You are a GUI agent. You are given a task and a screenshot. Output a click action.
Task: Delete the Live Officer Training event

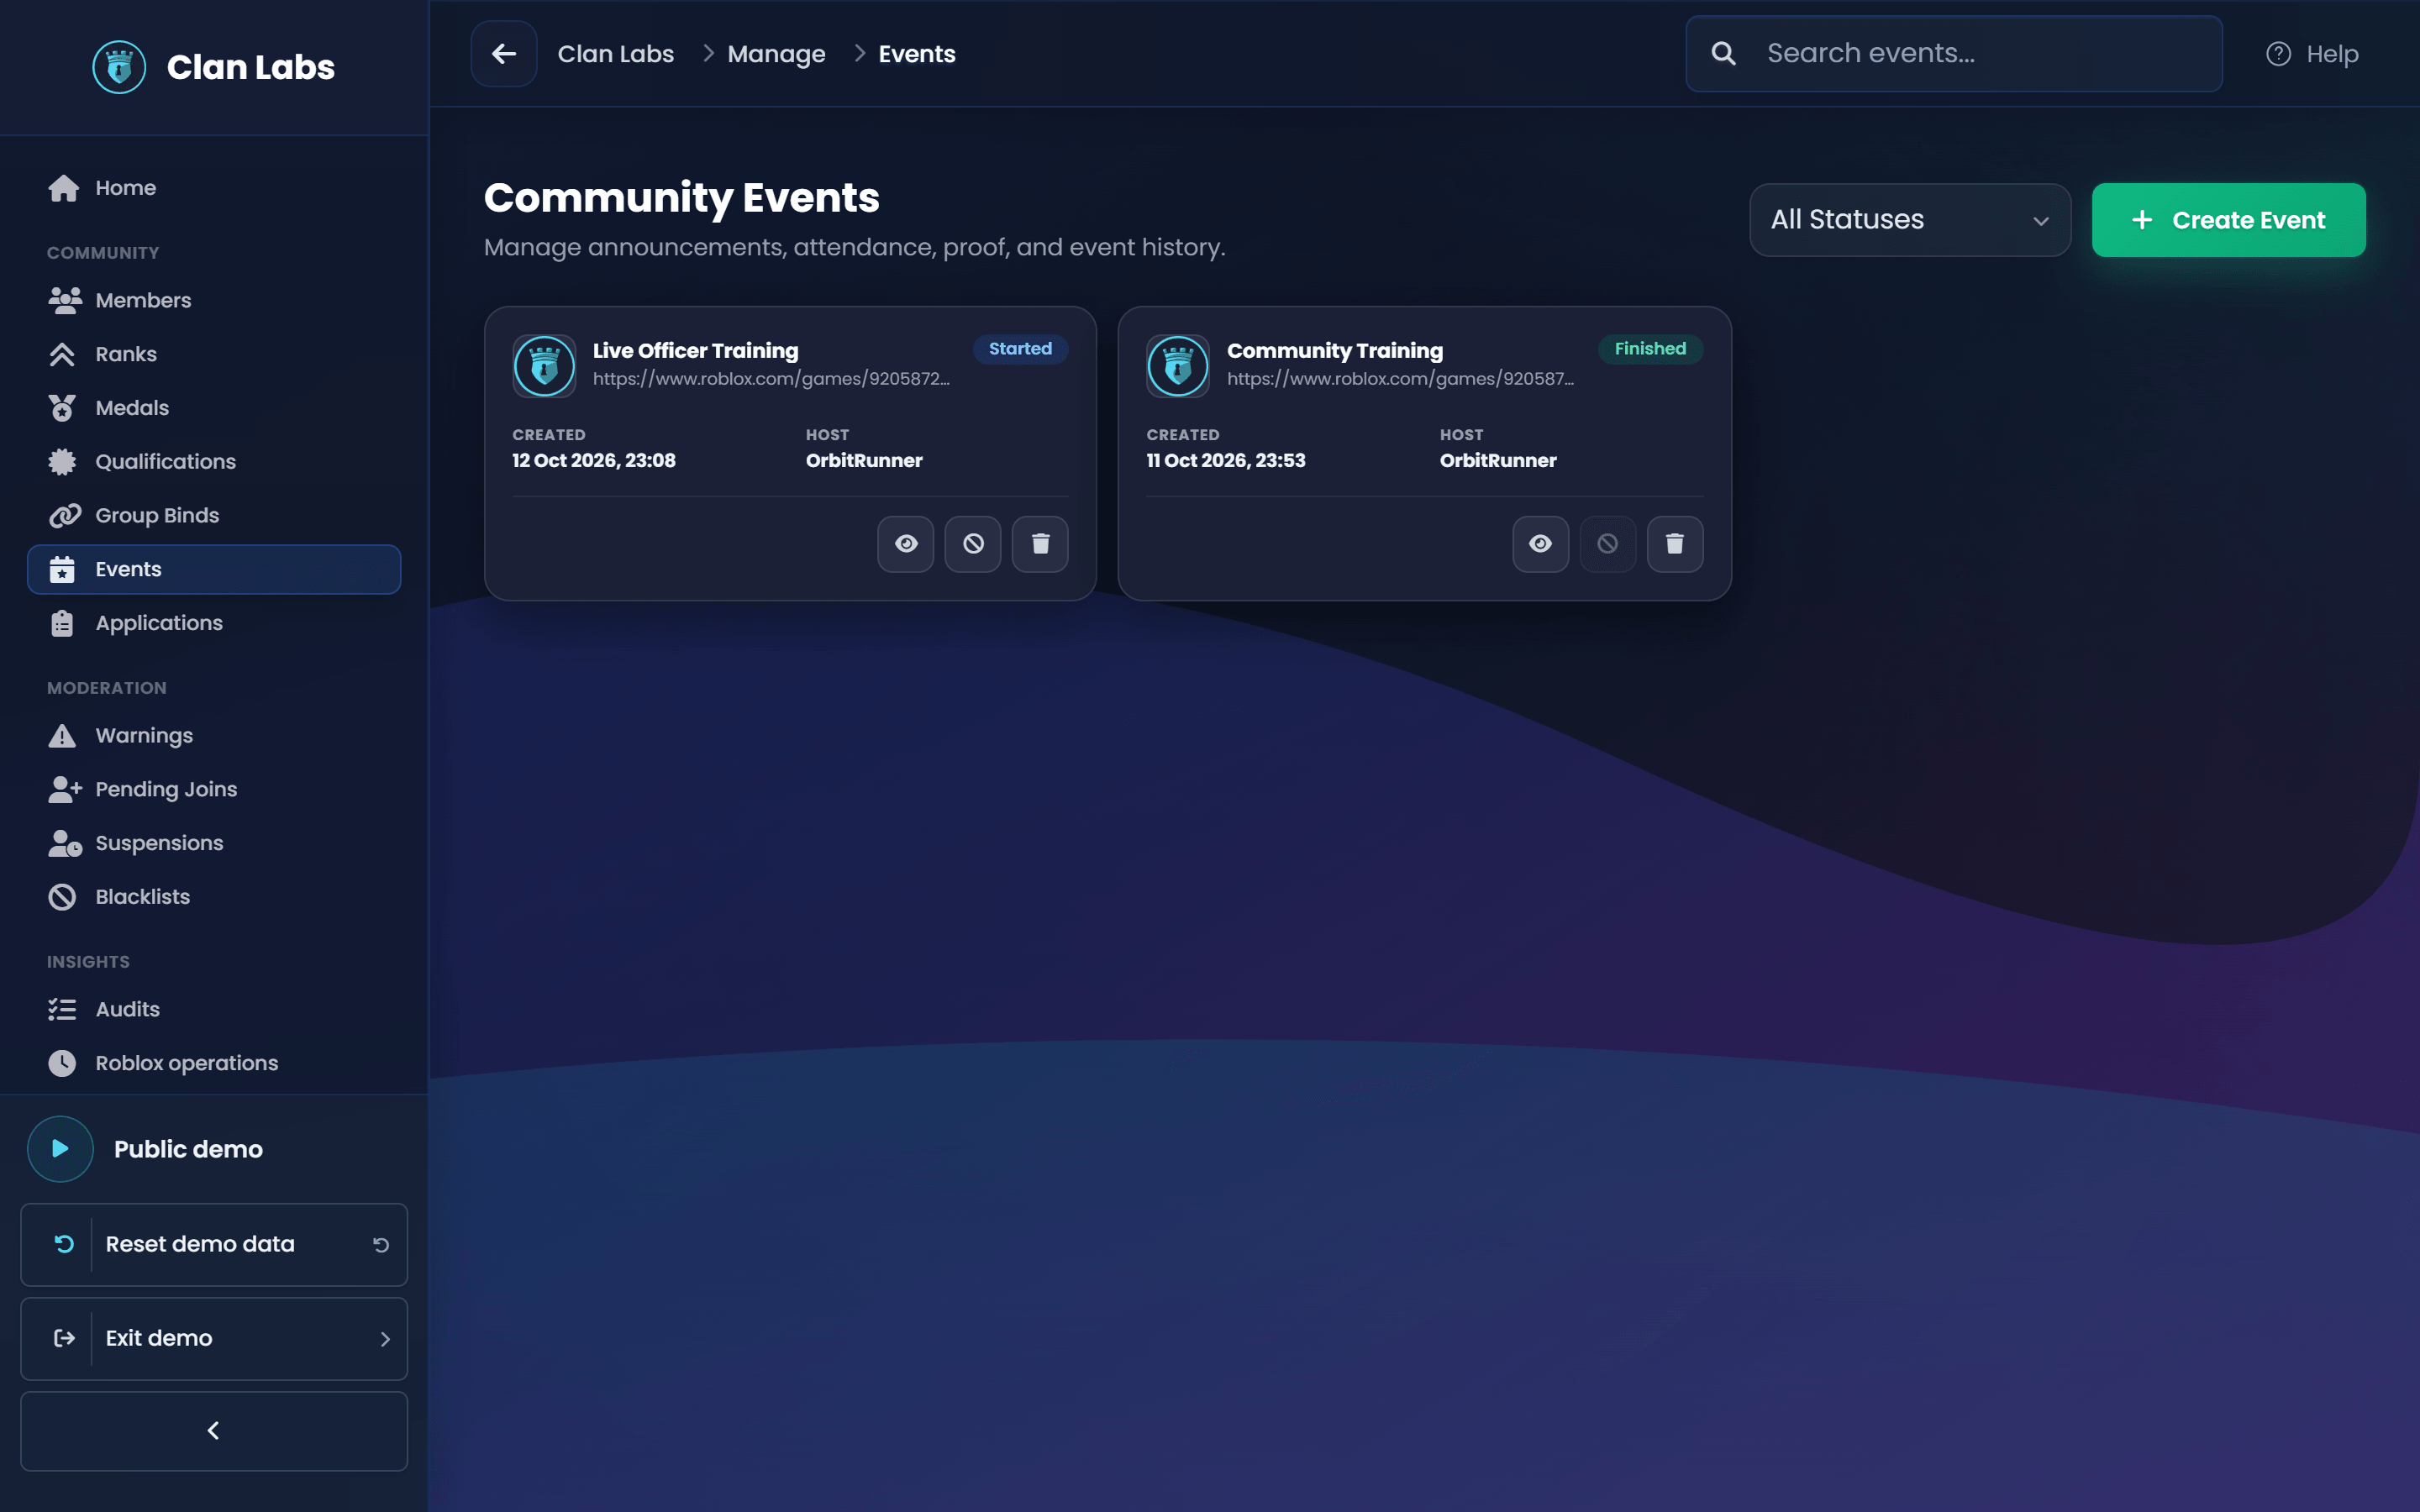[1040, 544]
